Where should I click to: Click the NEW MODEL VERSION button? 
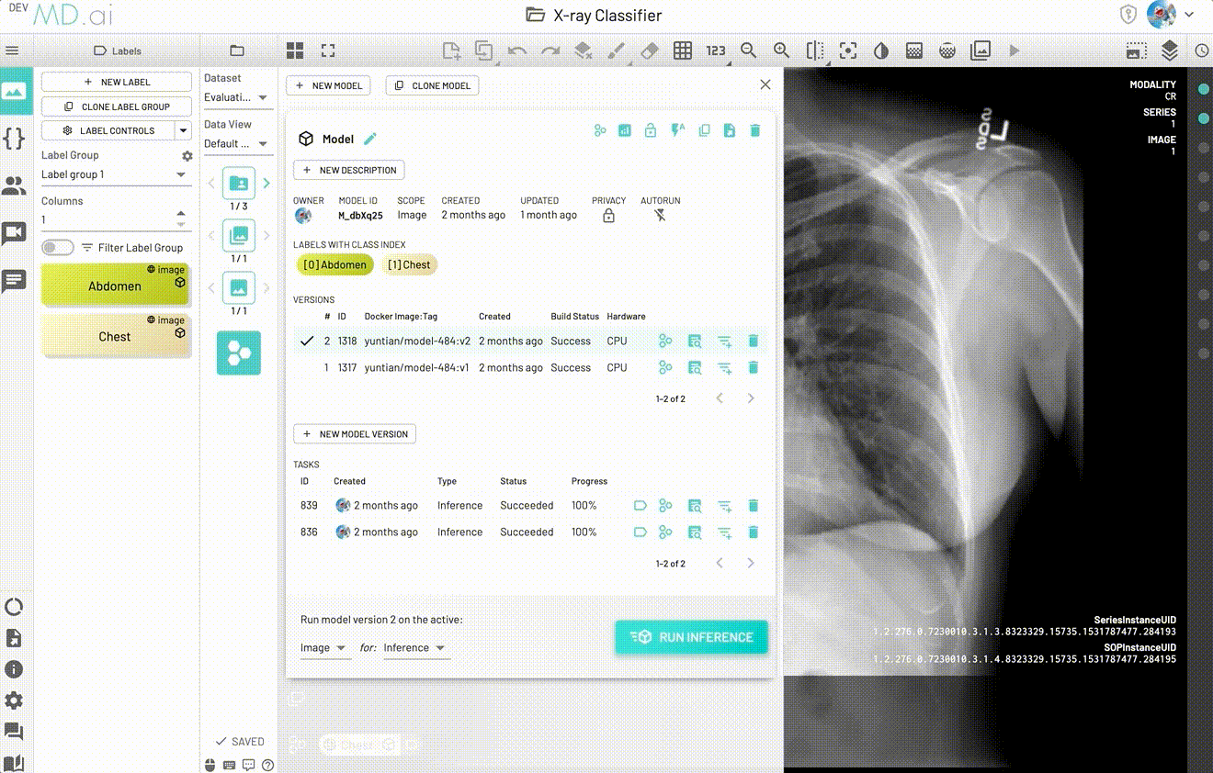355,434
